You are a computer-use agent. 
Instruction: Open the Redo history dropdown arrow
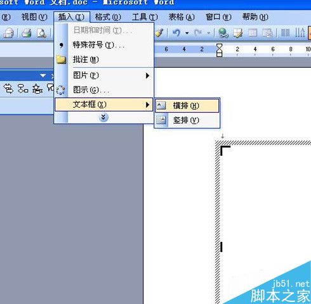pos(209,33)
